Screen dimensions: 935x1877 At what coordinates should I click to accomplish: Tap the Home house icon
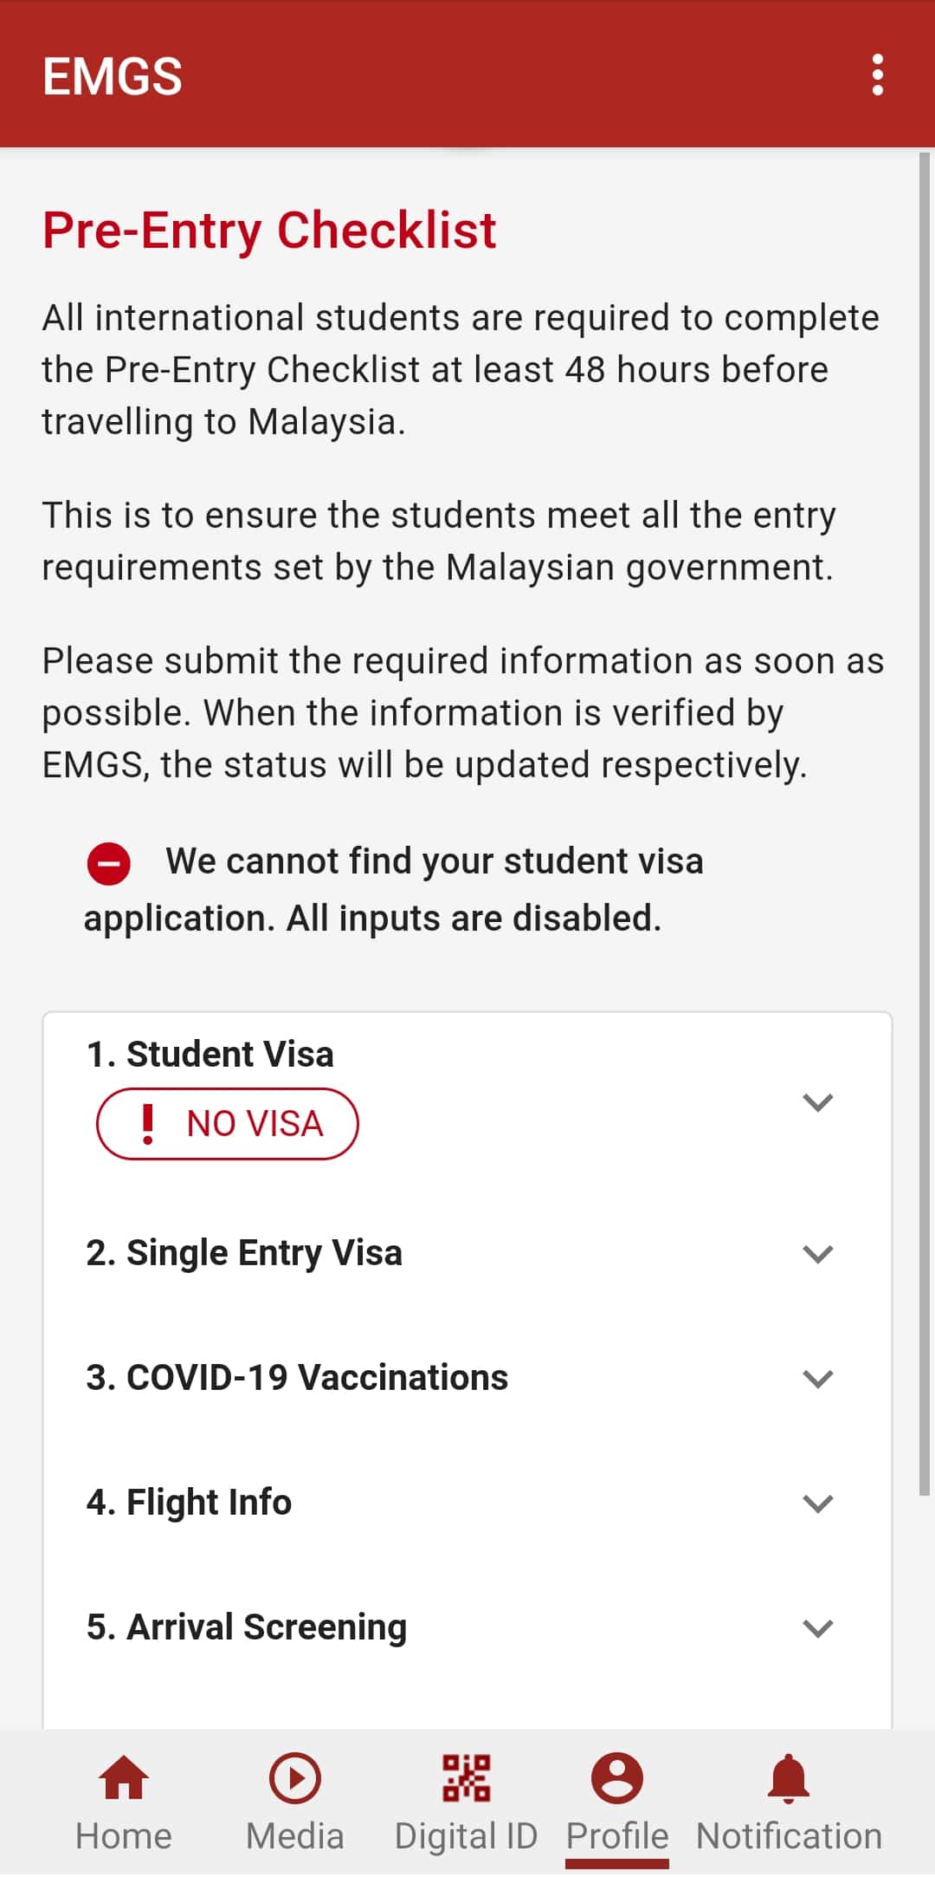point(124,1778)
